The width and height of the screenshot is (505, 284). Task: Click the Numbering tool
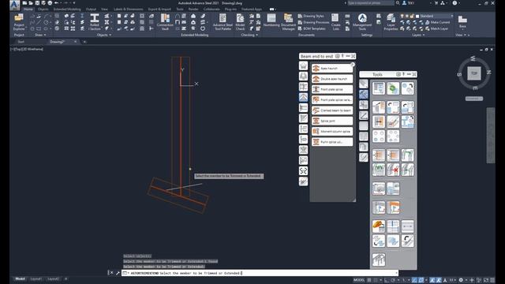(x=271, y=21)
